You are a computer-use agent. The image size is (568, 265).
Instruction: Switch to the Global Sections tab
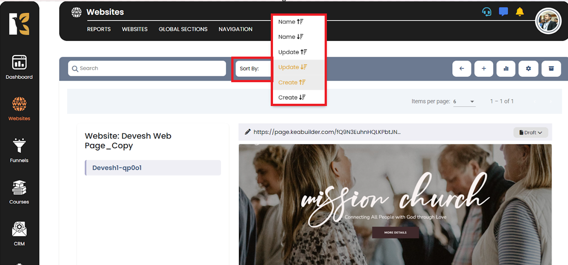[183, 29]
